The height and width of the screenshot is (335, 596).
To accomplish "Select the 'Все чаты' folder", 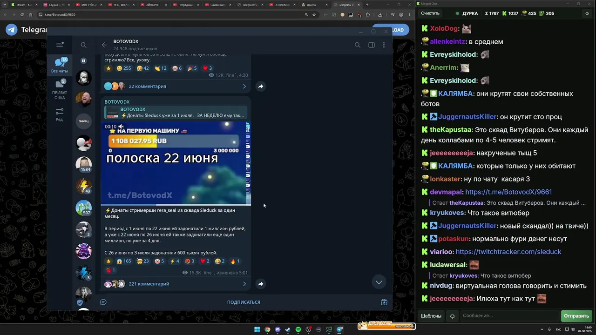I will pyautogui.click(x=60, y=65).
